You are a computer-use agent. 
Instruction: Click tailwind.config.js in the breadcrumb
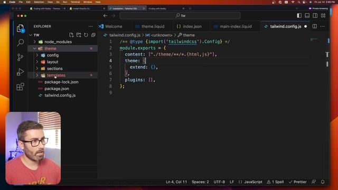tap(125, 35)
